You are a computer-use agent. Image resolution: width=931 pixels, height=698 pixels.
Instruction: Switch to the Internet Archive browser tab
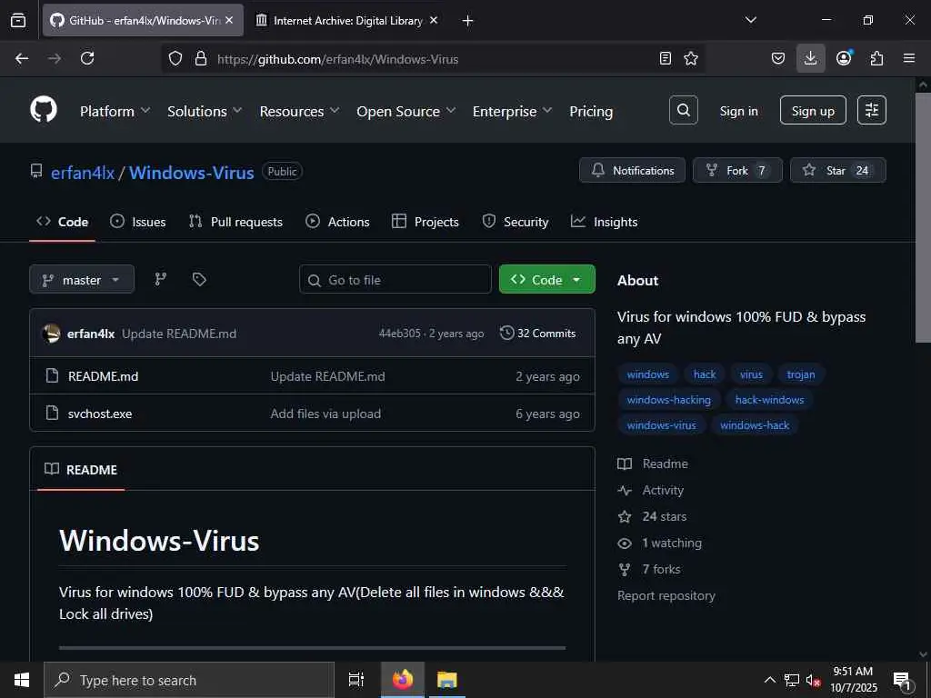tap(347, 21)
